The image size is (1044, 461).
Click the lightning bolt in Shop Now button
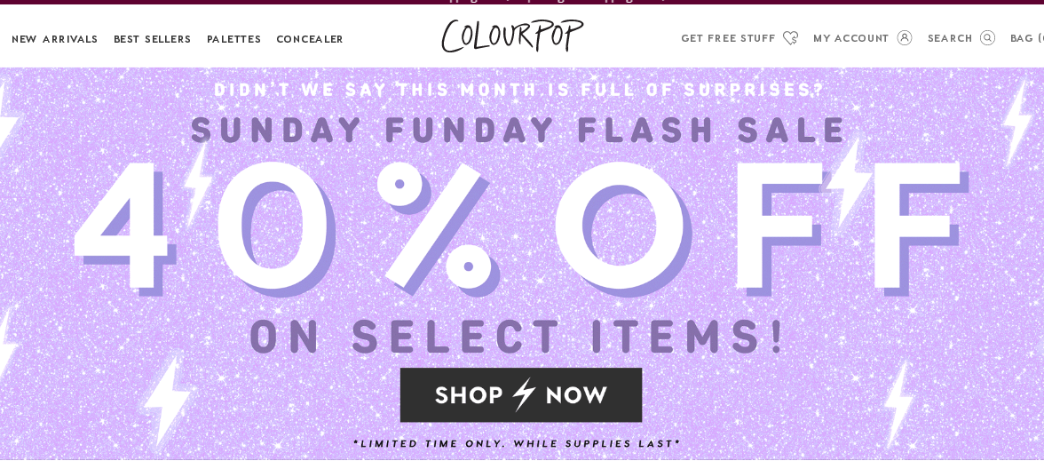tap(524, 394)
